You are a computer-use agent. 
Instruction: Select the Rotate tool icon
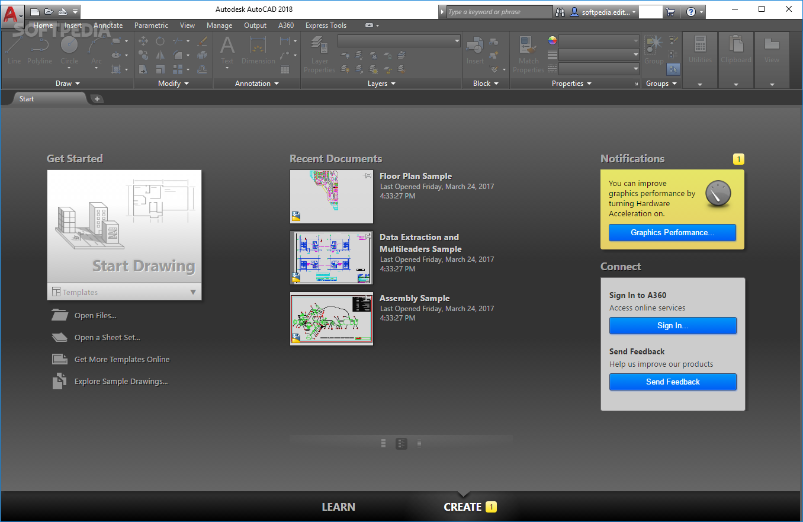coord(160,41)
